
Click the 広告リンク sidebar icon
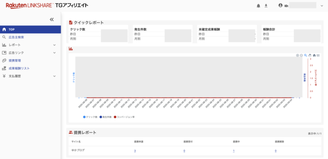click(4, 53)
